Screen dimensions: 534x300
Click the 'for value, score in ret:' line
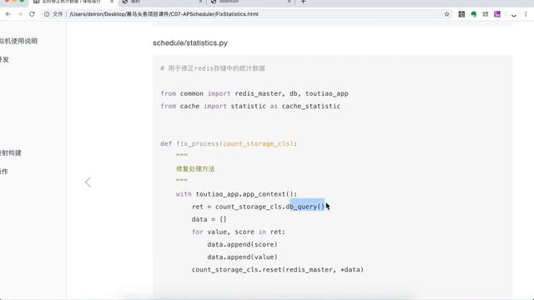click(239, 232)
